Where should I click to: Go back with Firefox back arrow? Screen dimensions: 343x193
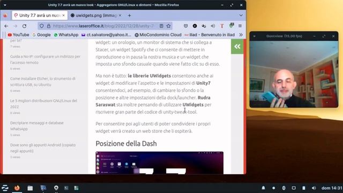click(x=6, y=26)
